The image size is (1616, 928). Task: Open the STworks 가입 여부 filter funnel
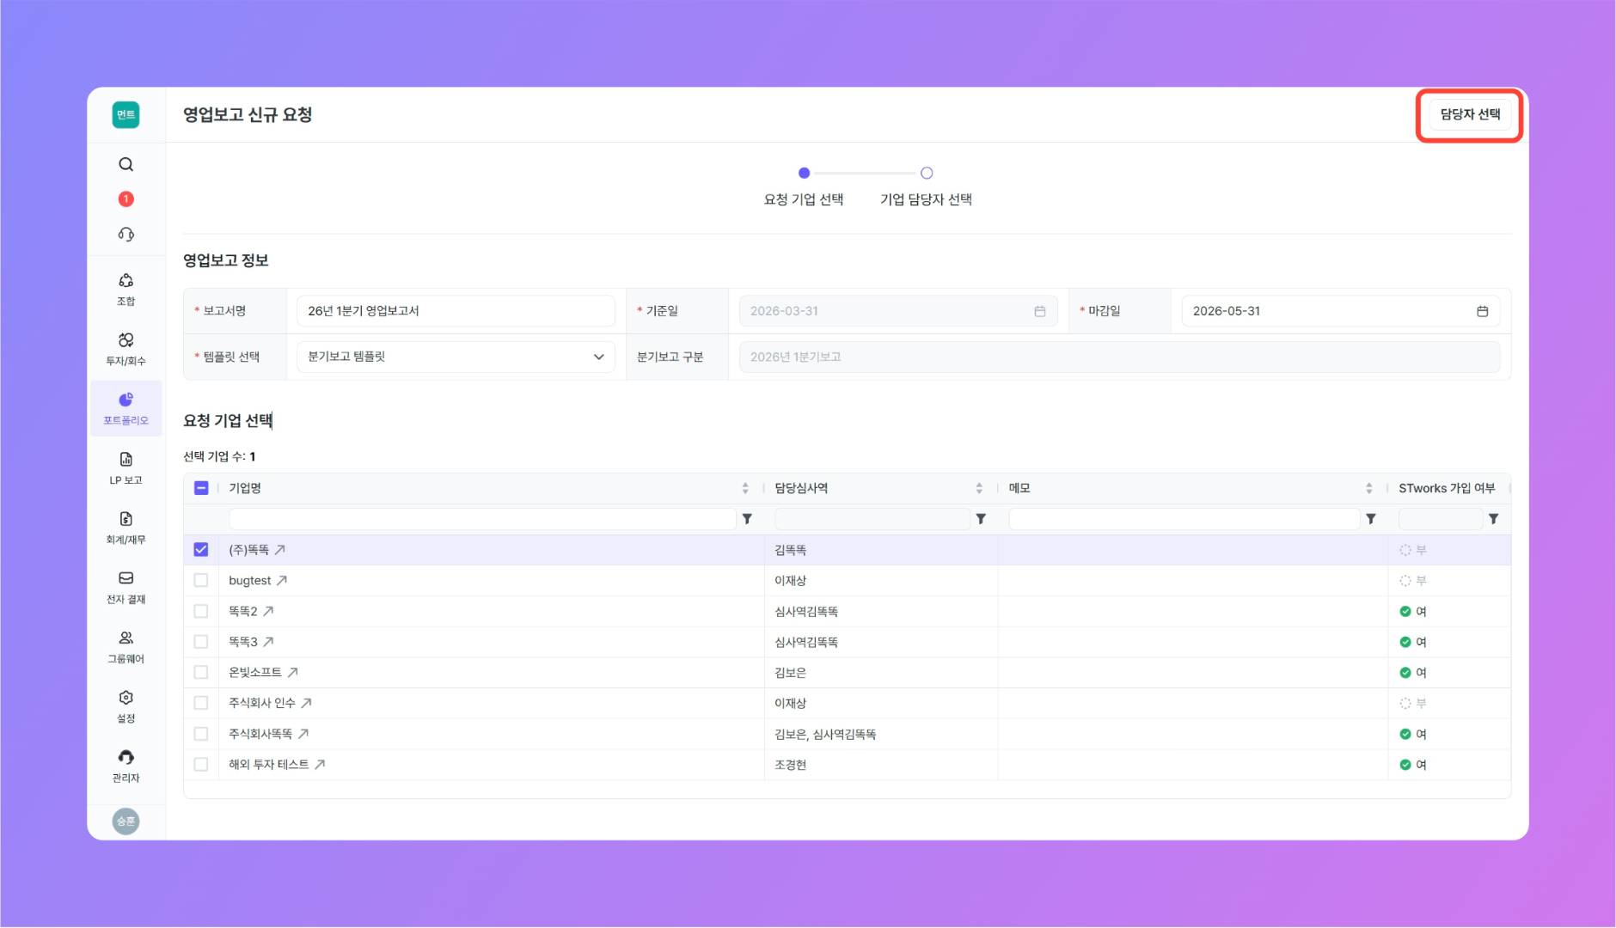(1494, 519)
